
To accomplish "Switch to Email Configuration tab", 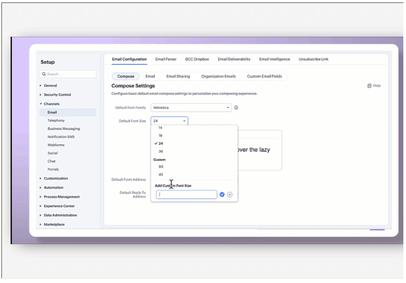I will tap(129, 59).
